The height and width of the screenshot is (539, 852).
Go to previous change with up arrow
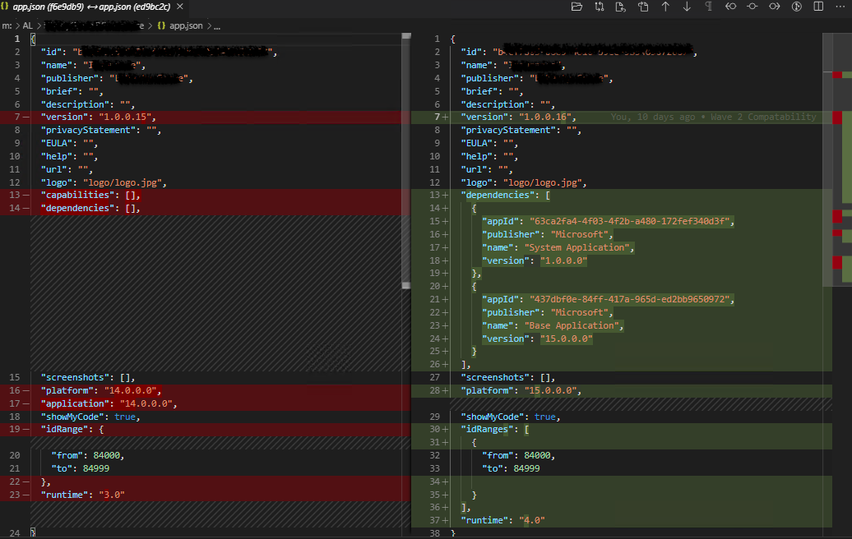point(665,7)
